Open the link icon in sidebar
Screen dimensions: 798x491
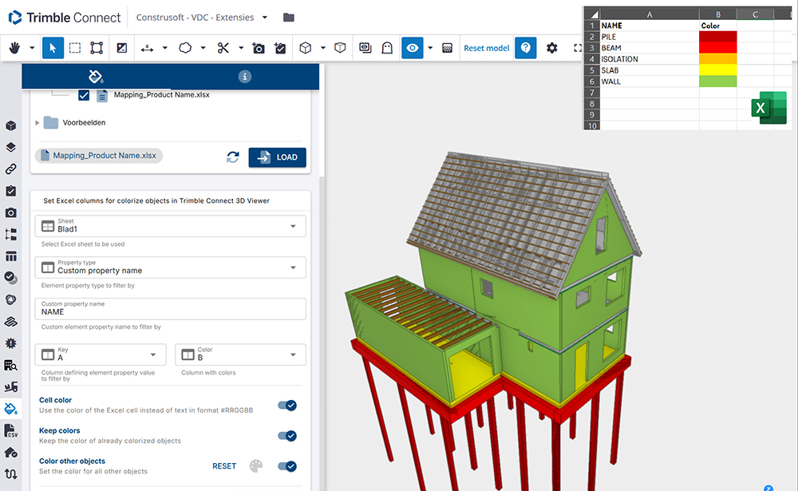[10, 169]
